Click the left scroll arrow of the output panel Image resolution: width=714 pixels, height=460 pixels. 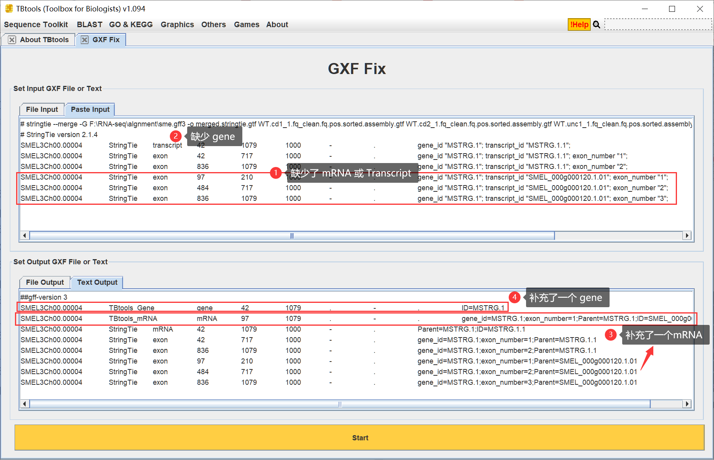[x=24, y=404]
